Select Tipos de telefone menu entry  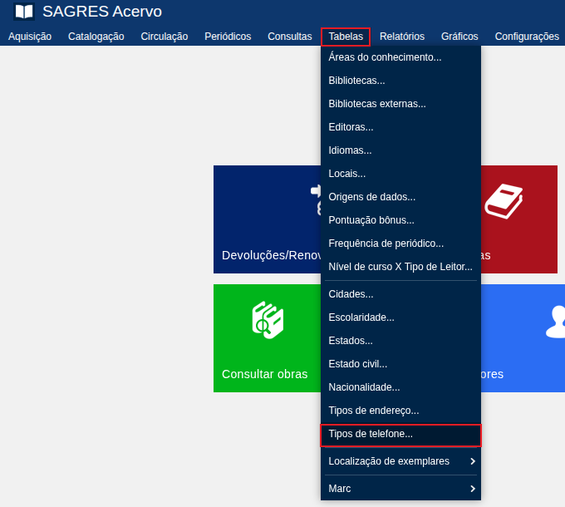pos(371,434)
